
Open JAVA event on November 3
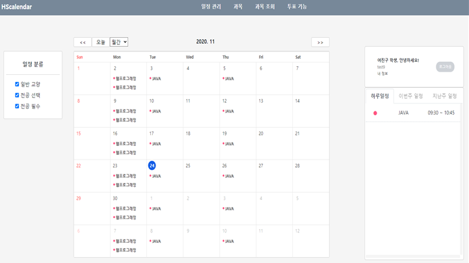155,79
